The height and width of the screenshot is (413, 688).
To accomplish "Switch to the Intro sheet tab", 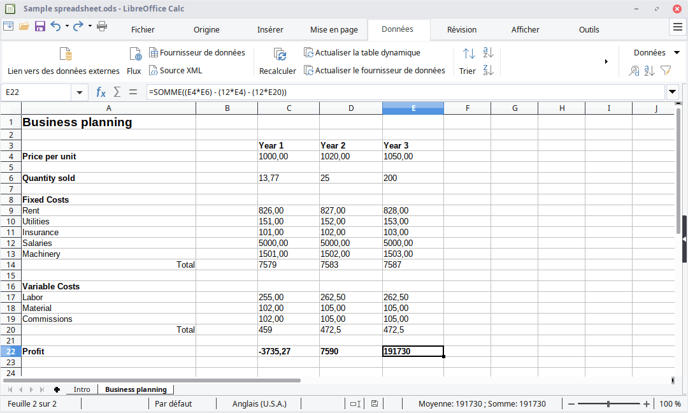I will [82, 389].
